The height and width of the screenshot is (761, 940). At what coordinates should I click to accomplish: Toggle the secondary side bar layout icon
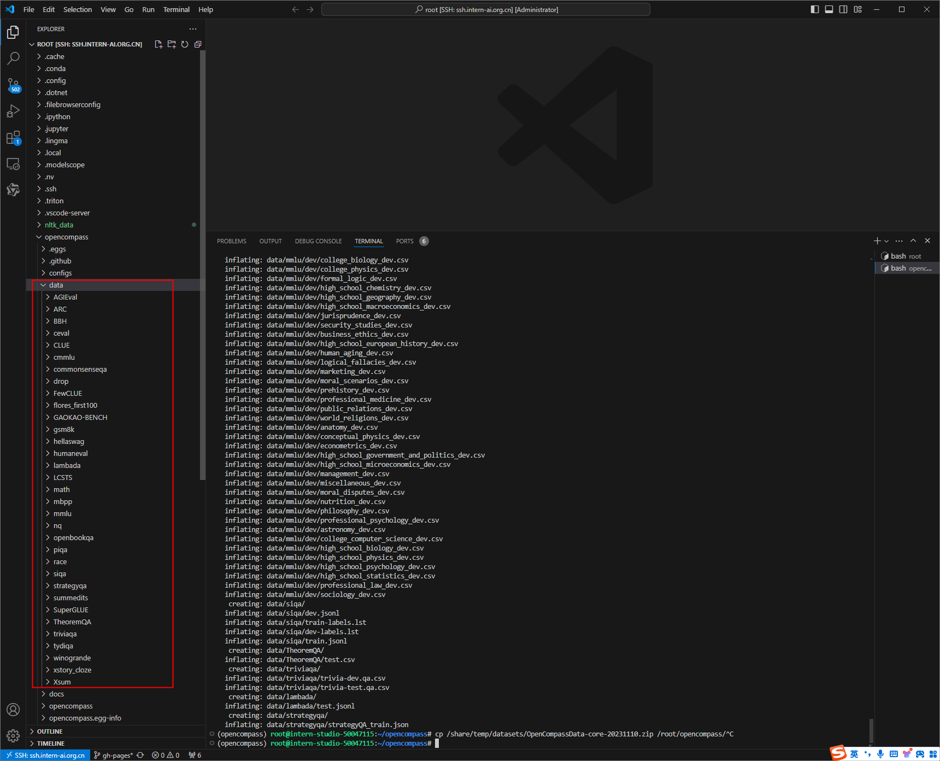click(x=843, y=9)
